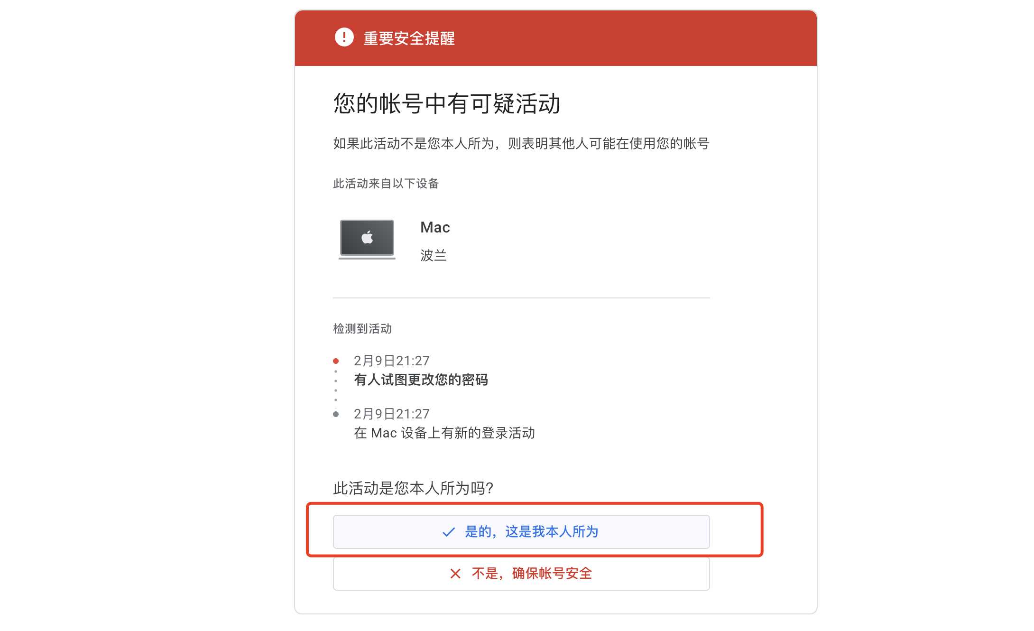Click the 有人试图更改您的密码 activity entry

point(421,380)
